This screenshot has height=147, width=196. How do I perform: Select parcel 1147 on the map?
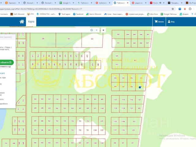coord(115,100)
